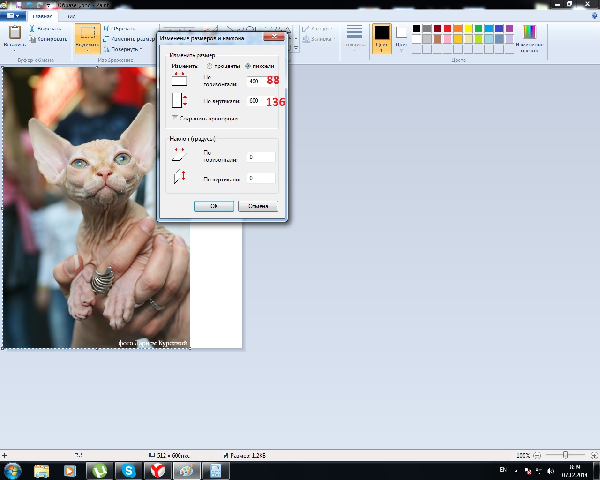Select the Crop (Обрезать) tool
Image resolution: width=600 pixels, height=480 pixels.
(106, 29)
